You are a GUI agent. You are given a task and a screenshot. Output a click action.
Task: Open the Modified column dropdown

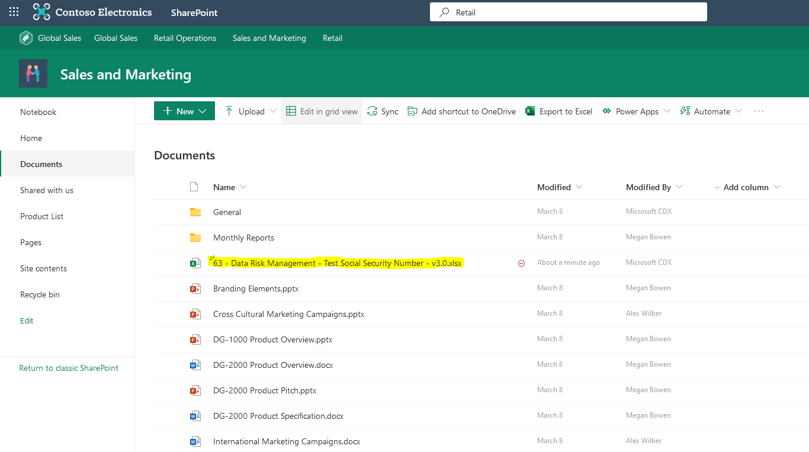pos(579,187)
